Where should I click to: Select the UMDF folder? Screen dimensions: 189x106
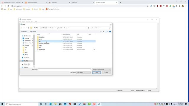click(x=40, y=45)
